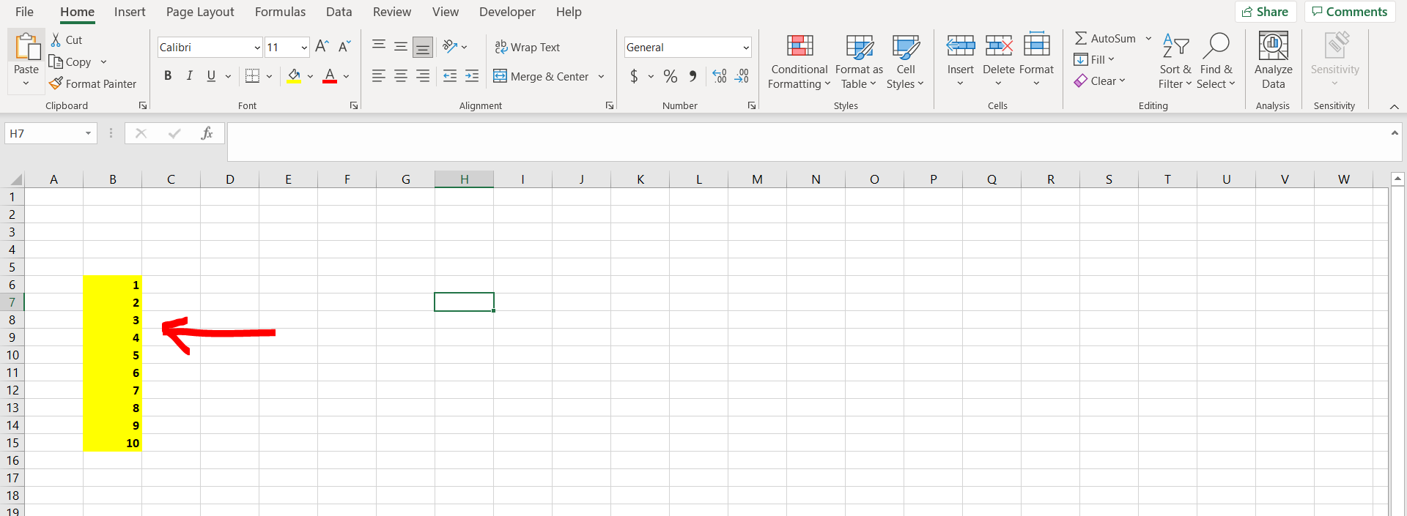Apply the yellow fill color swatch
Screen dimensions: 1407x516
294,76
